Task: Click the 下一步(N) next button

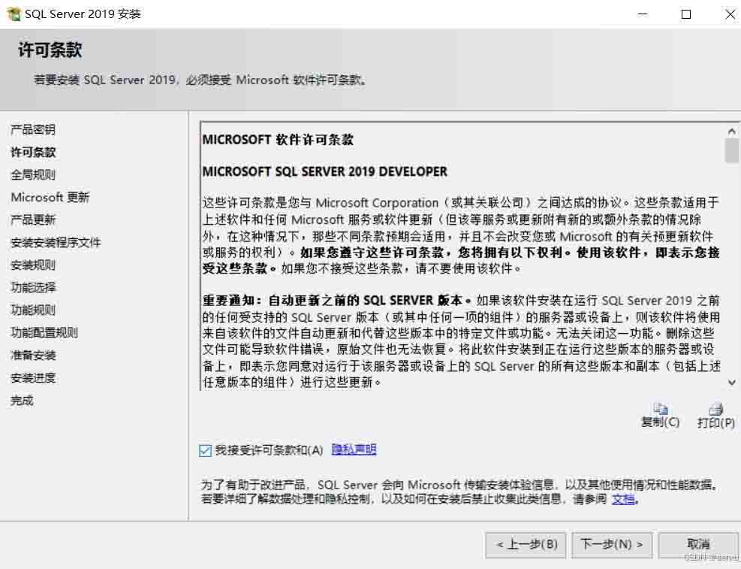Action: (x=612, y=544)
